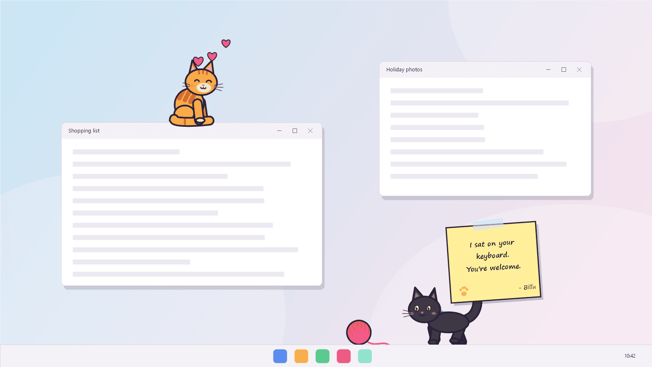This screenshot has height=367, width=652.
Task: Maximize the Shopping list window
Action: (x=295, y=131)
